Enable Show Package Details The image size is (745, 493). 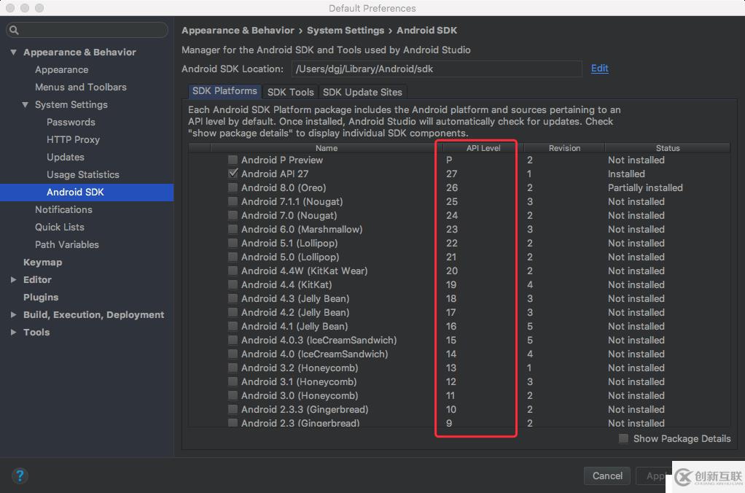[x=623, y=438]
